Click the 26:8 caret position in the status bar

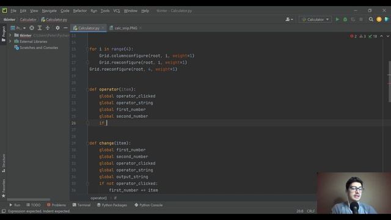click(x=300, y=211)
